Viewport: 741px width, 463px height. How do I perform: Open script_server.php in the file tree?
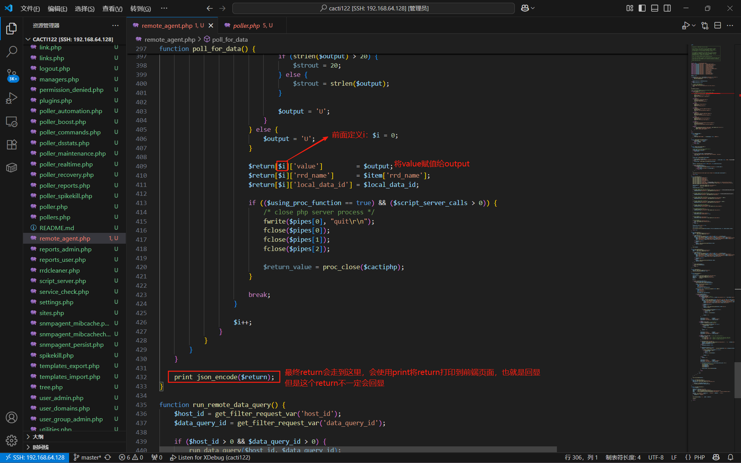coord(75,281)
